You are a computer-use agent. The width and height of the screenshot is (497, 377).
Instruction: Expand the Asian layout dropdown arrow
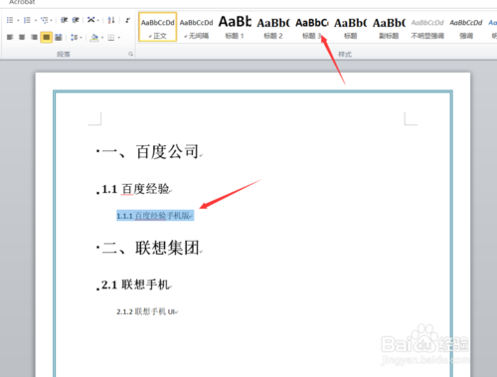click(98, 21)
